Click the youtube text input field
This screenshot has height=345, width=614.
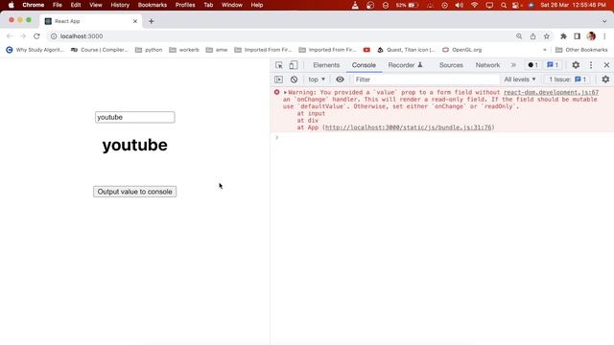(134, 117)
